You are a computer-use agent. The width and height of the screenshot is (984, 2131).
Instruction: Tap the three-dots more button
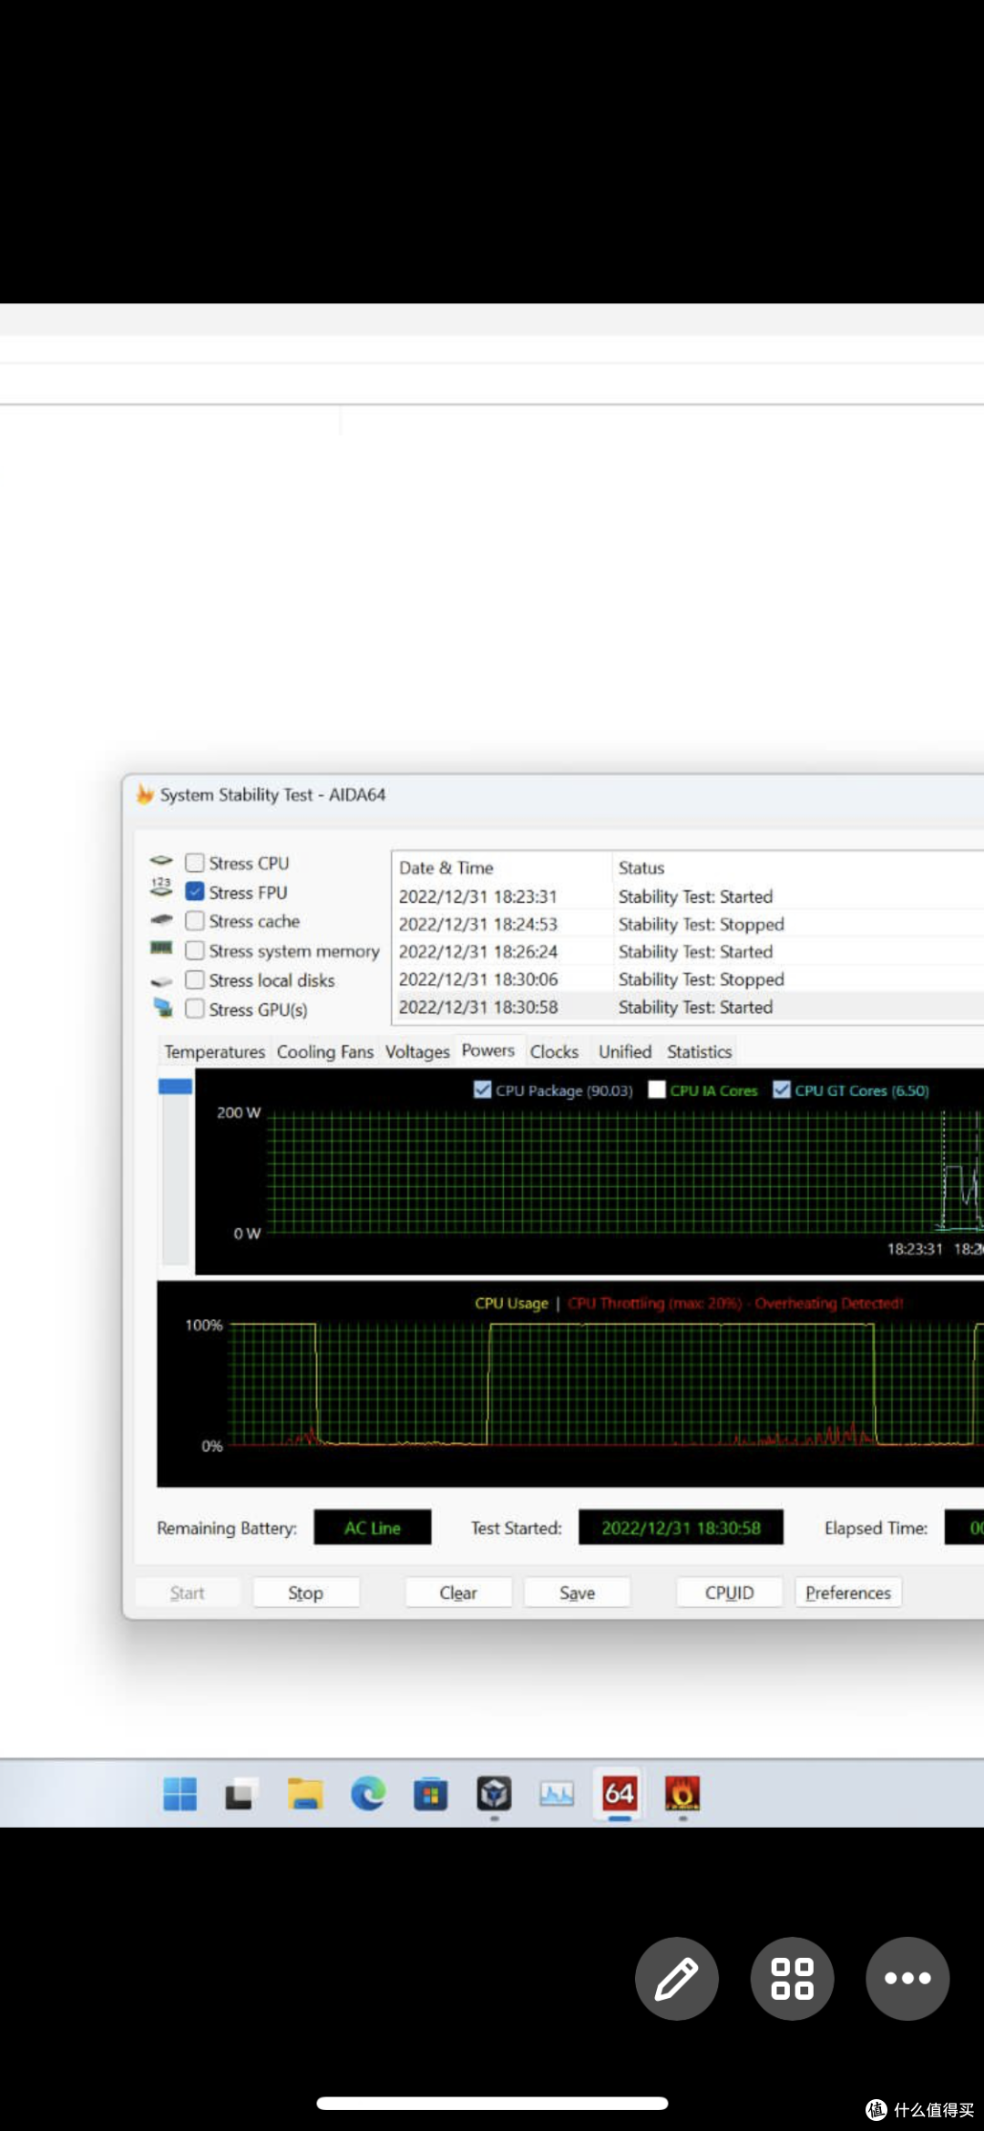click(x=907, y=1978)
